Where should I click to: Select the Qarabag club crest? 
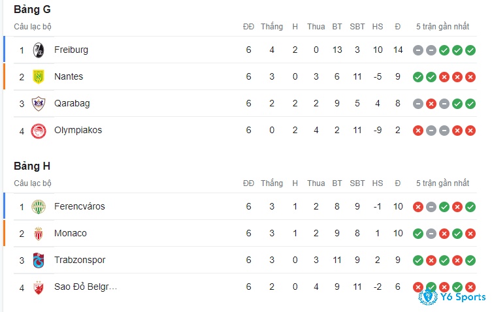pos(39,104)
